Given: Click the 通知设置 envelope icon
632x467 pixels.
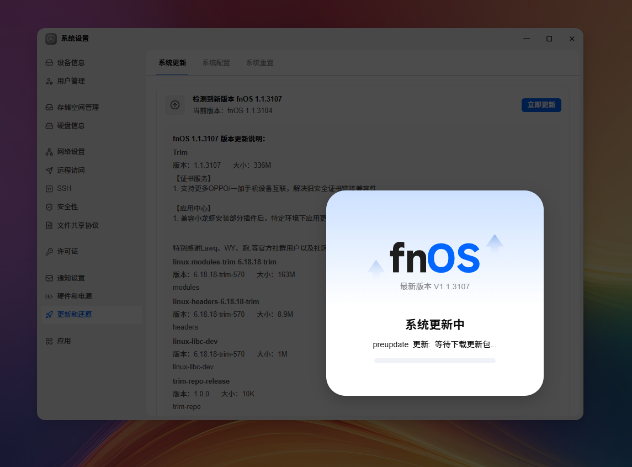Looking at the screenshot, I should tap(49, 278).
